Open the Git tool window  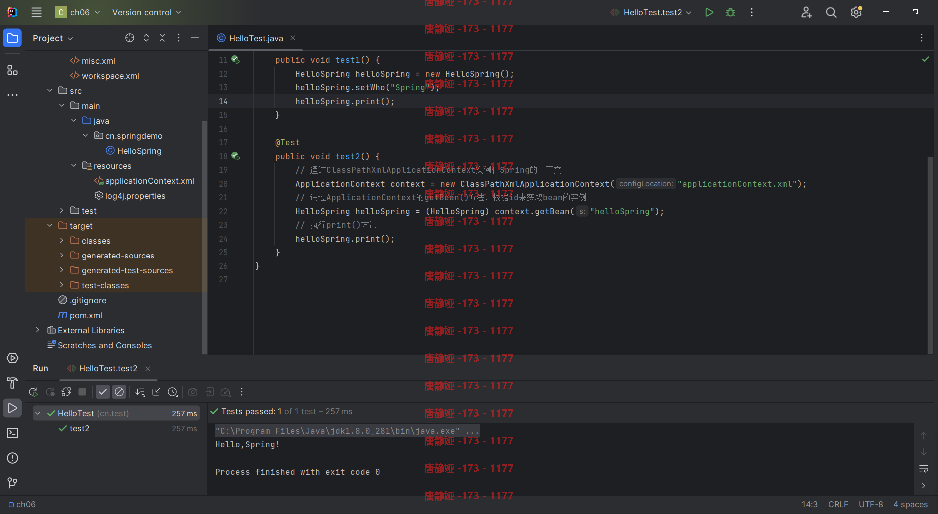point(12,483)
